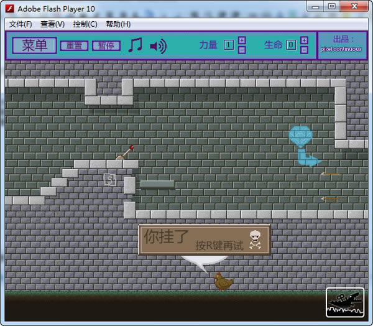Open the 菜单 game menu button

click(34, 45)
